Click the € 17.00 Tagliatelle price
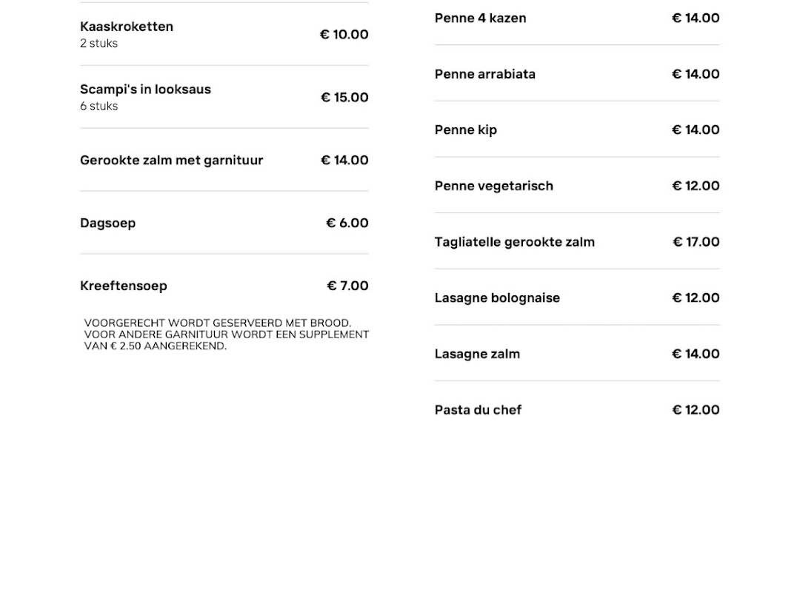This screenshot has width=800, height=598. pyautogui.click(x=696, y=242)
